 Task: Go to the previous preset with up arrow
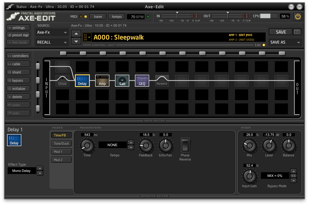point(76,34)
